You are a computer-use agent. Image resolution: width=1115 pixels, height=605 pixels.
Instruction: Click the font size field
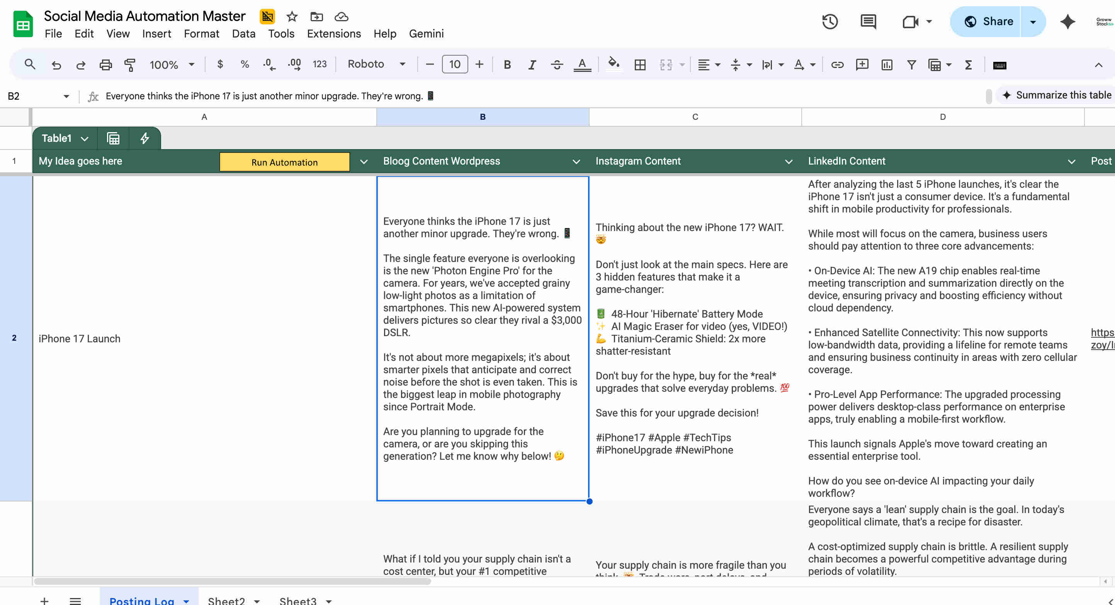[x=454, y=65]
